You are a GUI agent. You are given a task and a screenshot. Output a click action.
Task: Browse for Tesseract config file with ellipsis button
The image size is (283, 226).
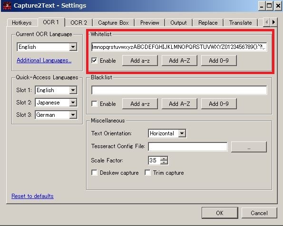249,147
